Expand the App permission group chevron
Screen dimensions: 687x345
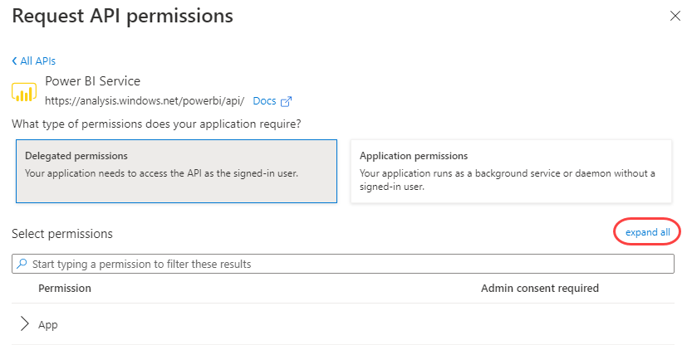[23, 324]
